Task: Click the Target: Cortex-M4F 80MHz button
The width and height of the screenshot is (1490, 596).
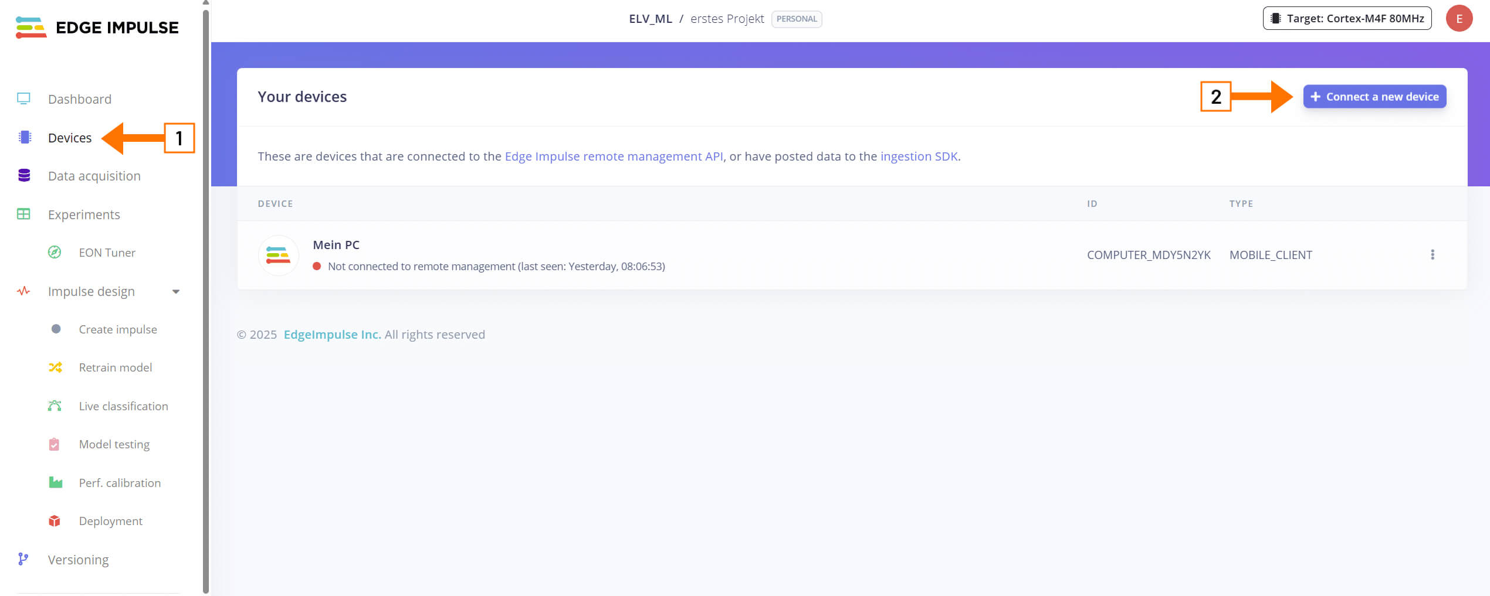Action: pos(1347,18)
